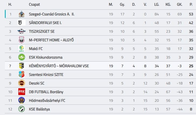Click the Szentesi Kinizsi SZITE crest

(x=22, y=75)
